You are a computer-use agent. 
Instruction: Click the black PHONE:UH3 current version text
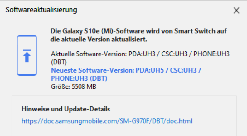(x=211, y=54)
